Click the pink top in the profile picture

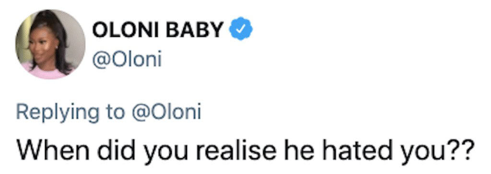pyautogui.click(x=47, y=72)
